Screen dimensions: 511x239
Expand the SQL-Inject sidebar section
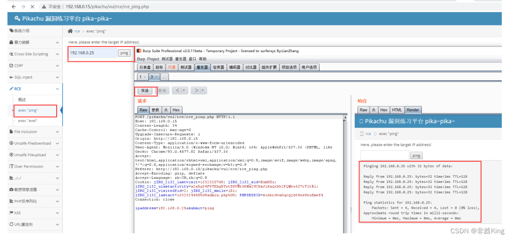pyautogui.click(x=35, y=77)
